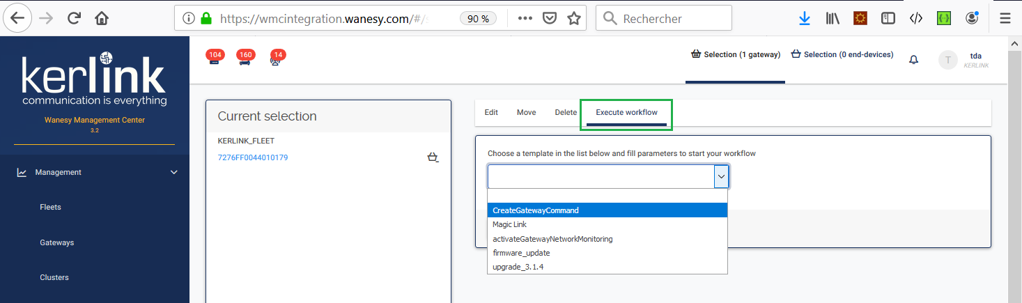Open Firefox downloads arrow icon
The width and height of the screenshot is (1022, 303).
click(x=805, y=19)
